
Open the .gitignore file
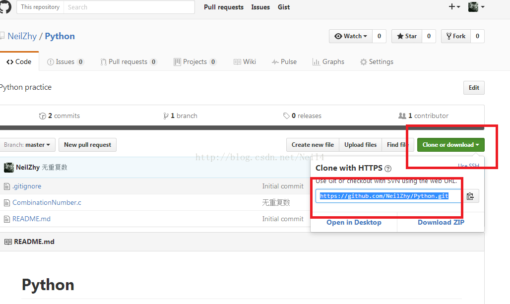(x=27, y=186)
